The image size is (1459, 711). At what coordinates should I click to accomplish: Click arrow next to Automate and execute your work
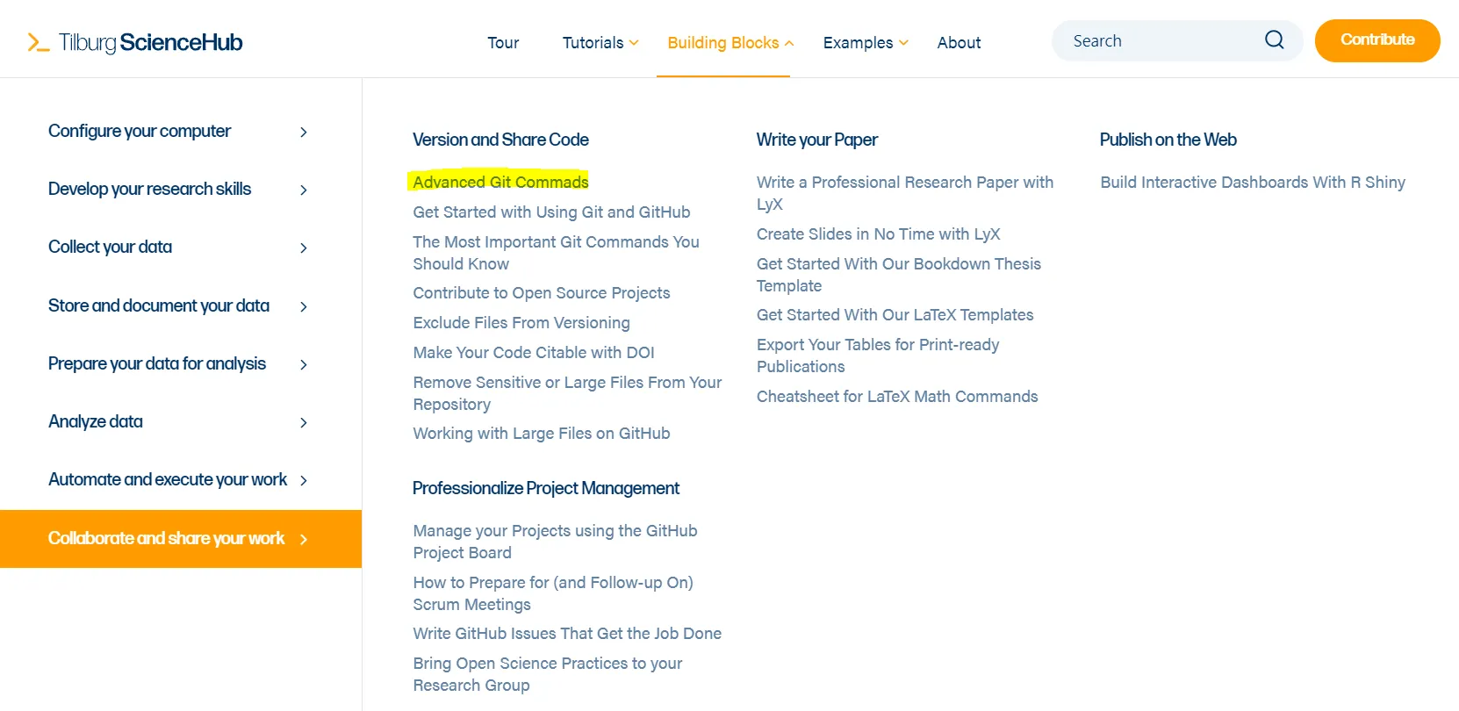point(304,480)
